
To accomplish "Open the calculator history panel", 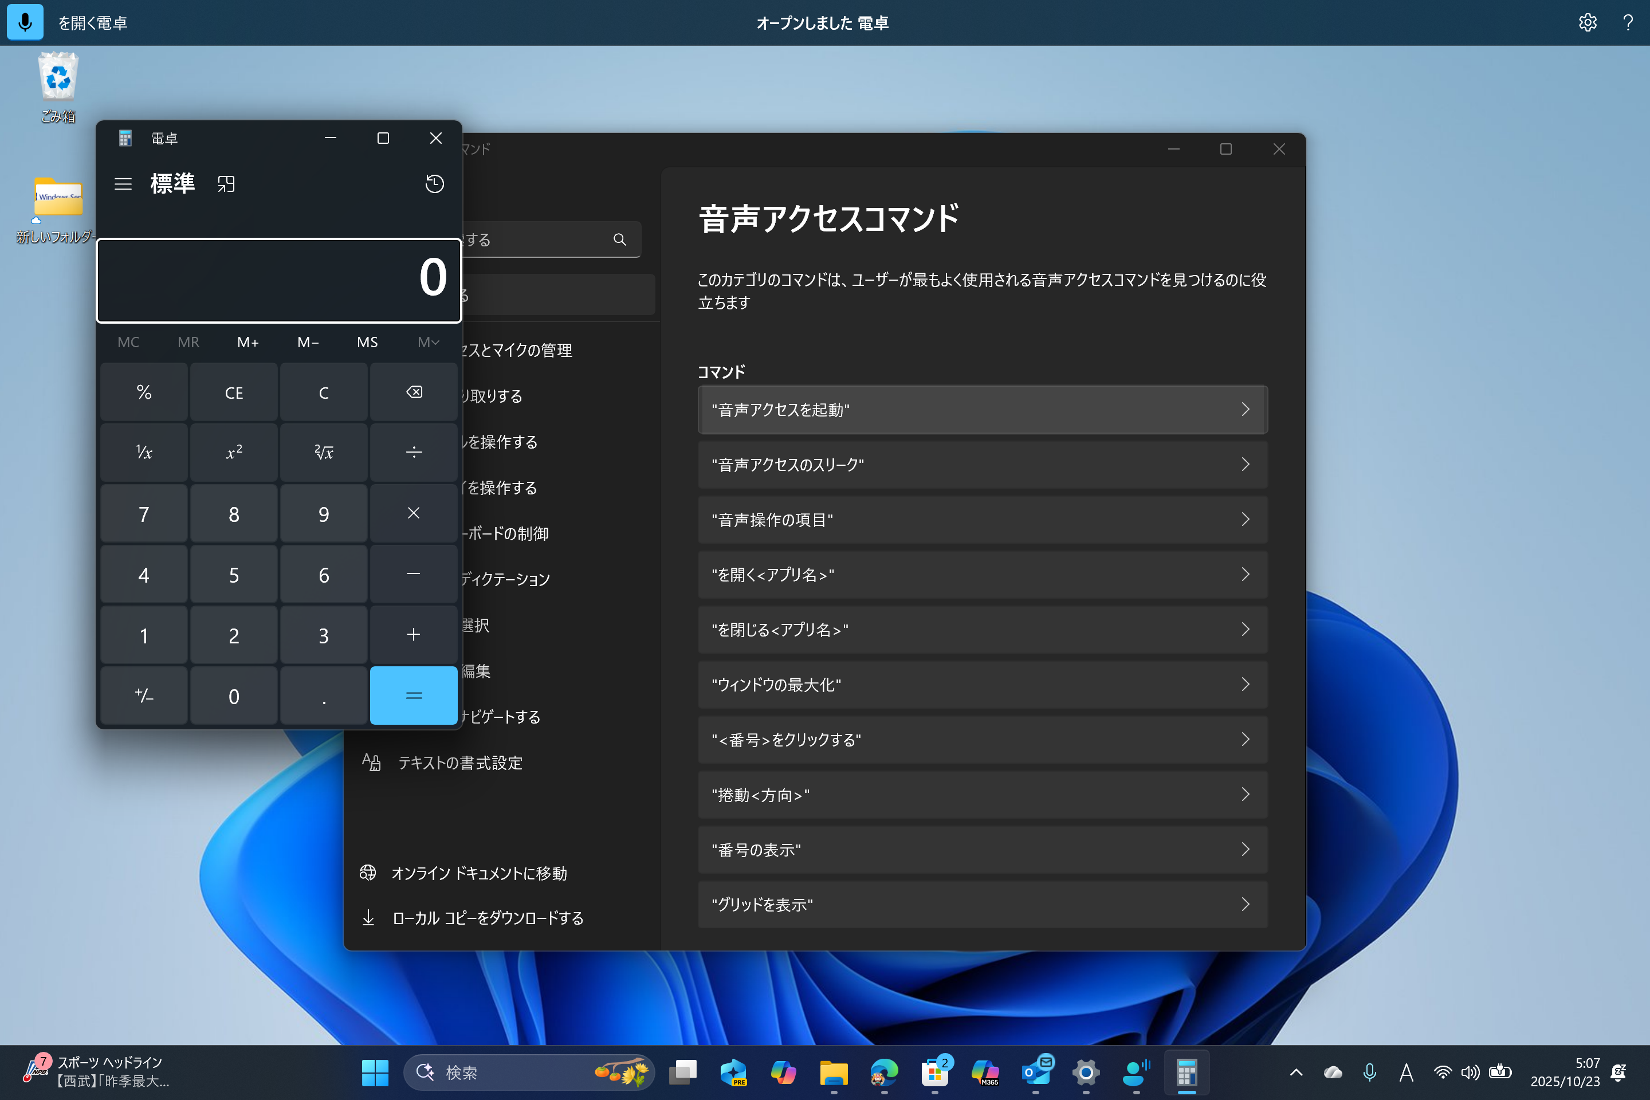I will pyautogui.click(x=434, y=183).
